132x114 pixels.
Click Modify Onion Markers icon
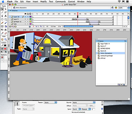click(43, 26)
